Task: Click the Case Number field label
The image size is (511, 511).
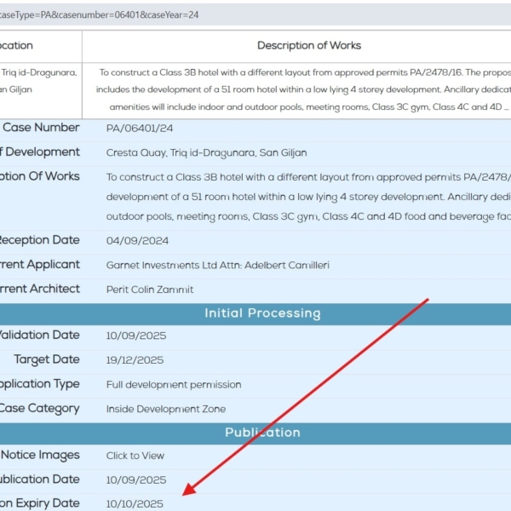Action: coord(41,128)
